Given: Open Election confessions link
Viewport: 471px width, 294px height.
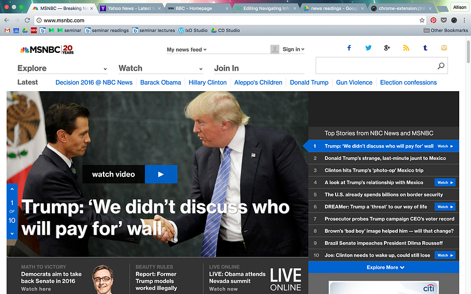Looking at the screenshot, I should tap(409, 82).
